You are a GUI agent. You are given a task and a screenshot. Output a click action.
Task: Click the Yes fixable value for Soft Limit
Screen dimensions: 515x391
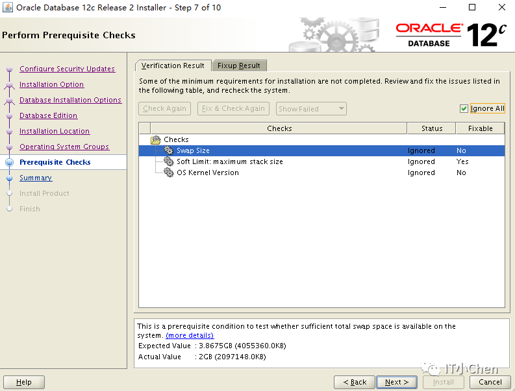pyautogui.click(x=462, y=161)
